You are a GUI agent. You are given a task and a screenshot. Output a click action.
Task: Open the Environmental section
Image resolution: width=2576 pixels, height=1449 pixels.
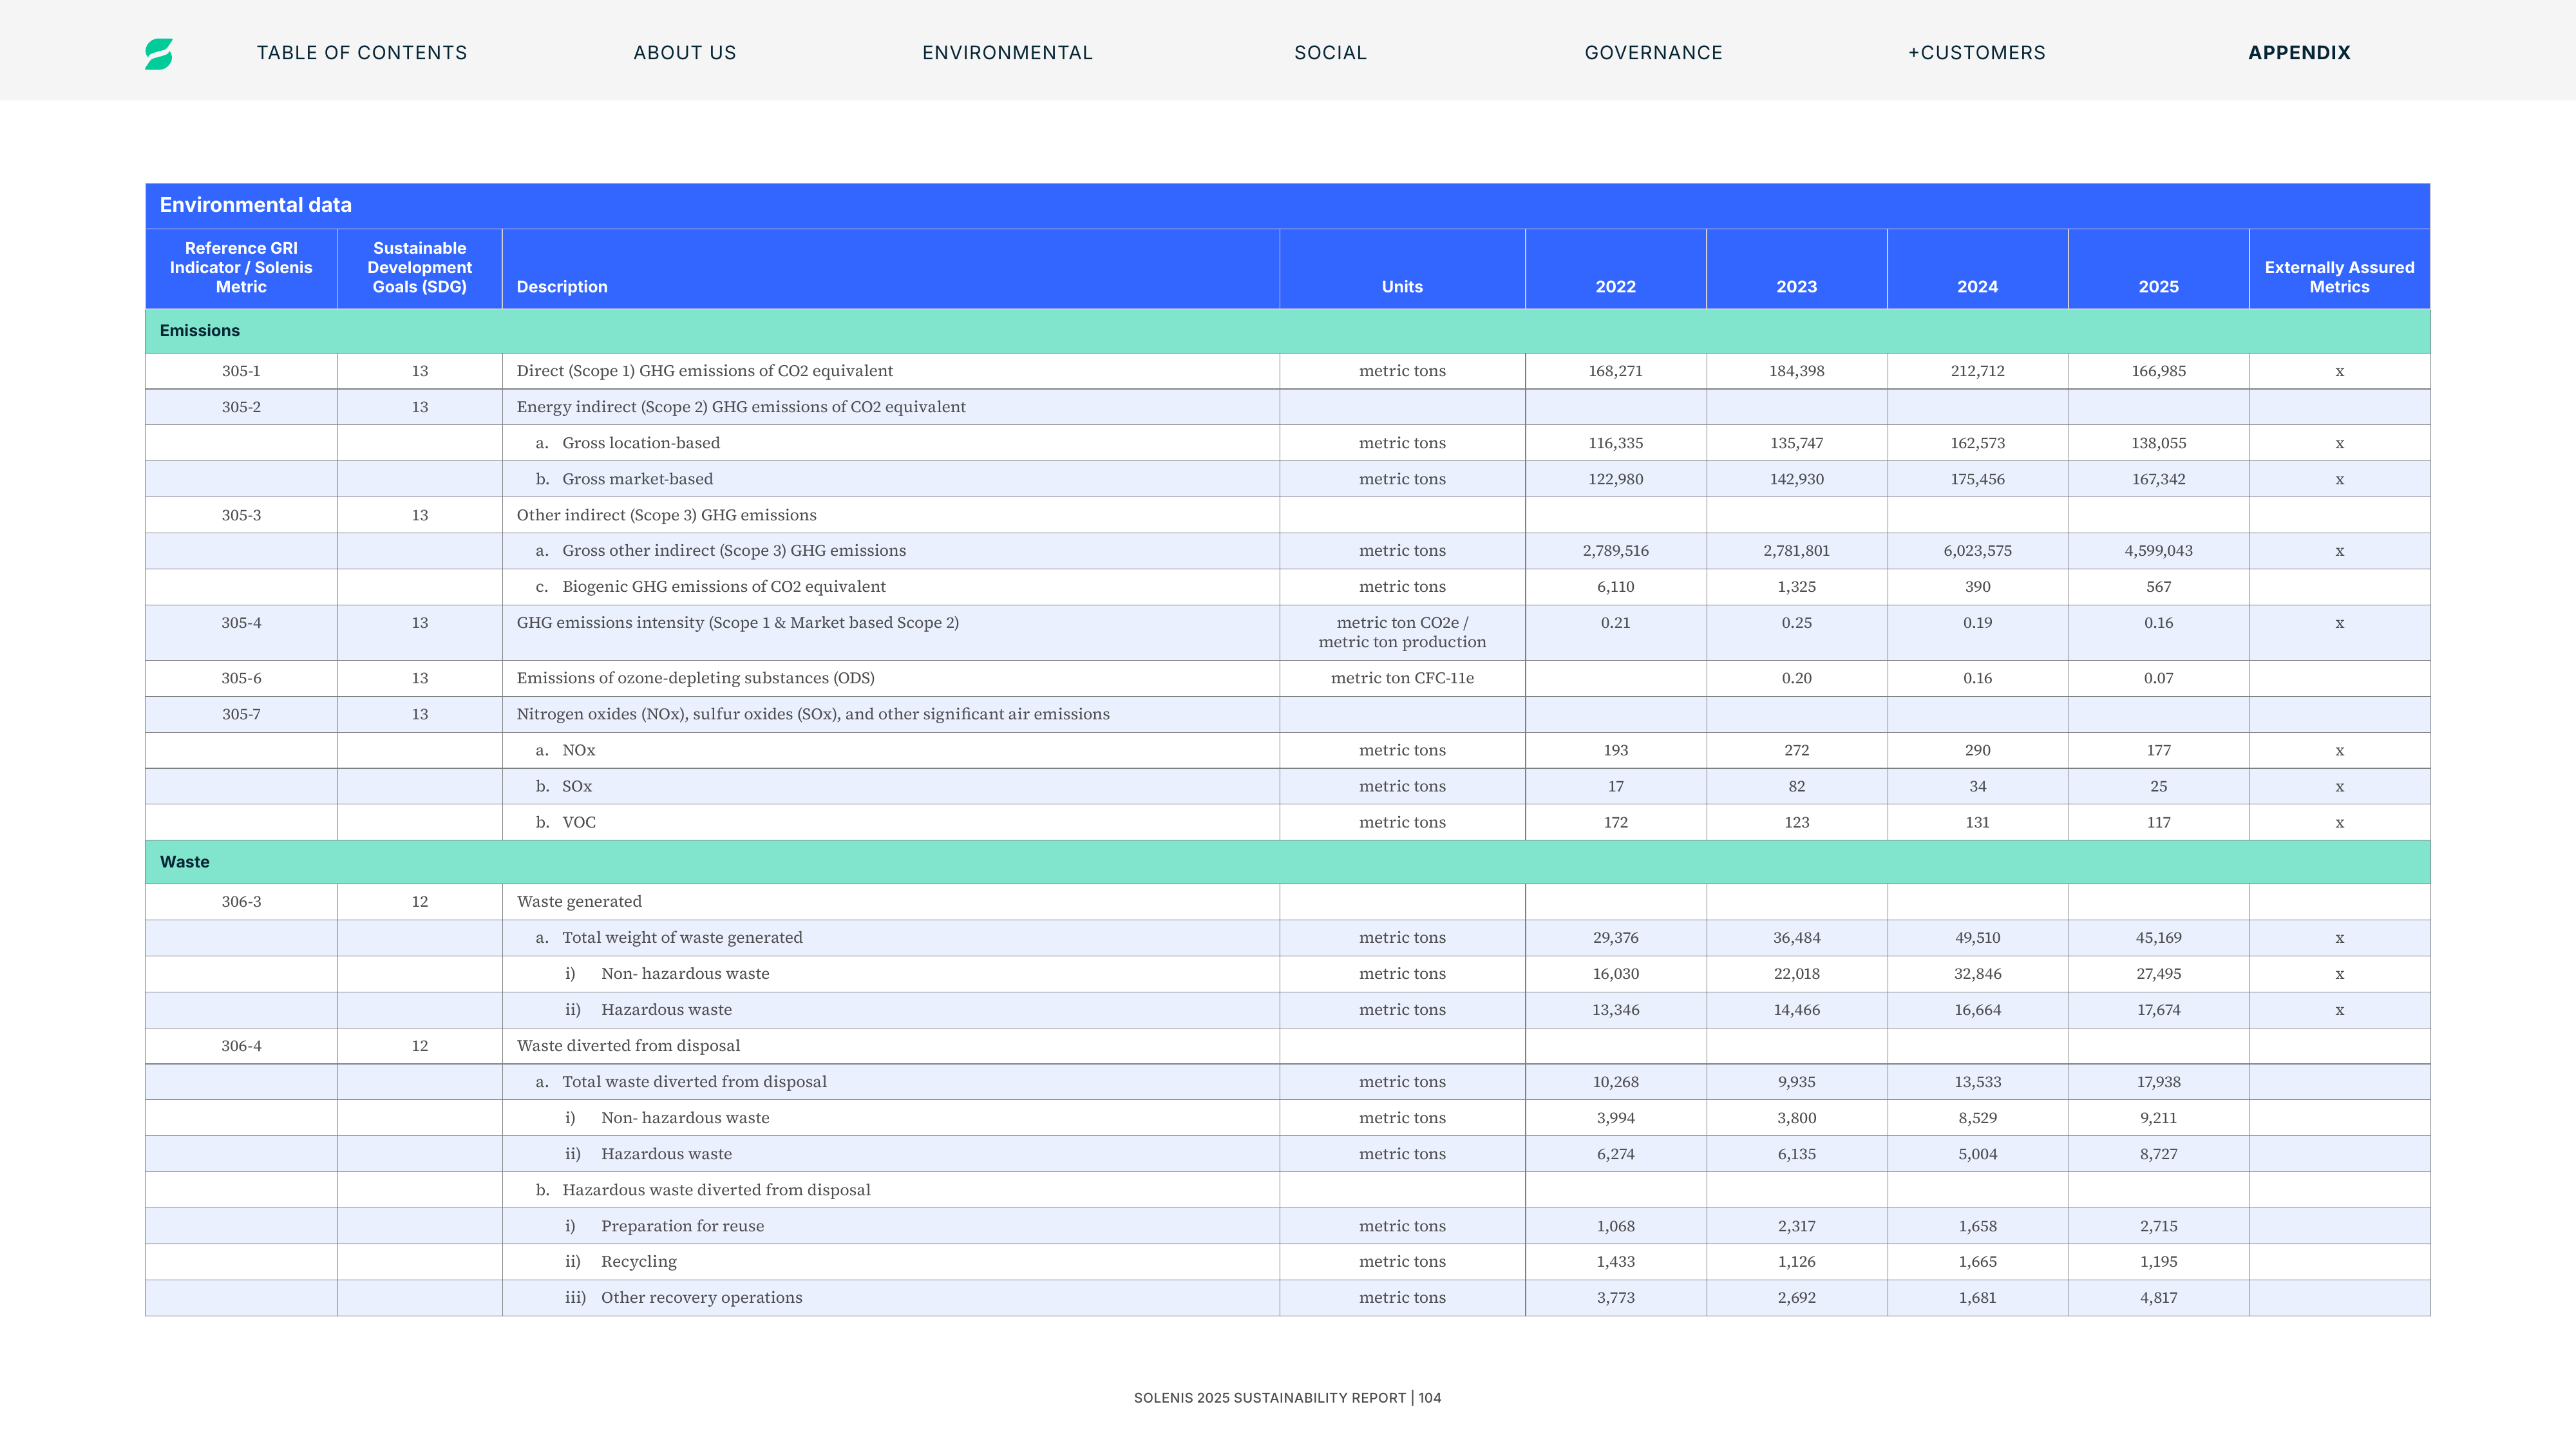tap(1007, 53)
